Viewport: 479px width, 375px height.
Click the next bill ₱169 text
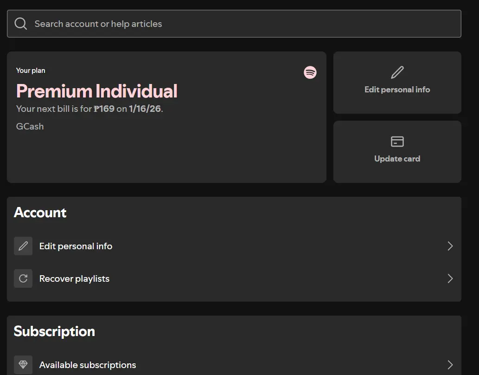click(104, 109)
